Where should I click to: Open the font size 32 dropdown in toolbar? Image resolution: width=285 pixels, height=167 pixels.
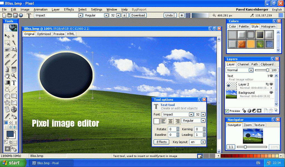coord(118,15)
